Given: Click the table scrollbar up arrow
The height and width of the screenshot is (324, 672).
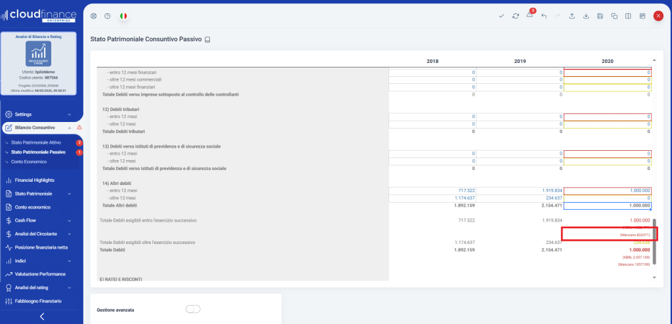Looking at the screenshot, I should 654,60.
